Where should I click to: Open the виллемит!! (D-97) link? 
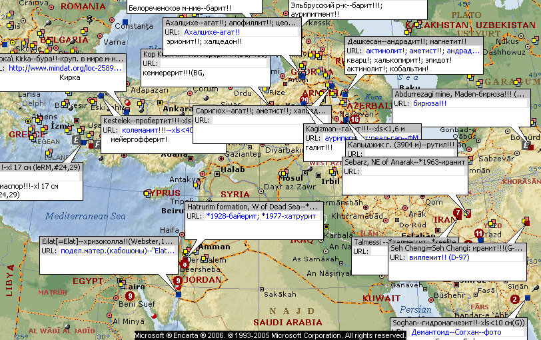coord(434,257)
